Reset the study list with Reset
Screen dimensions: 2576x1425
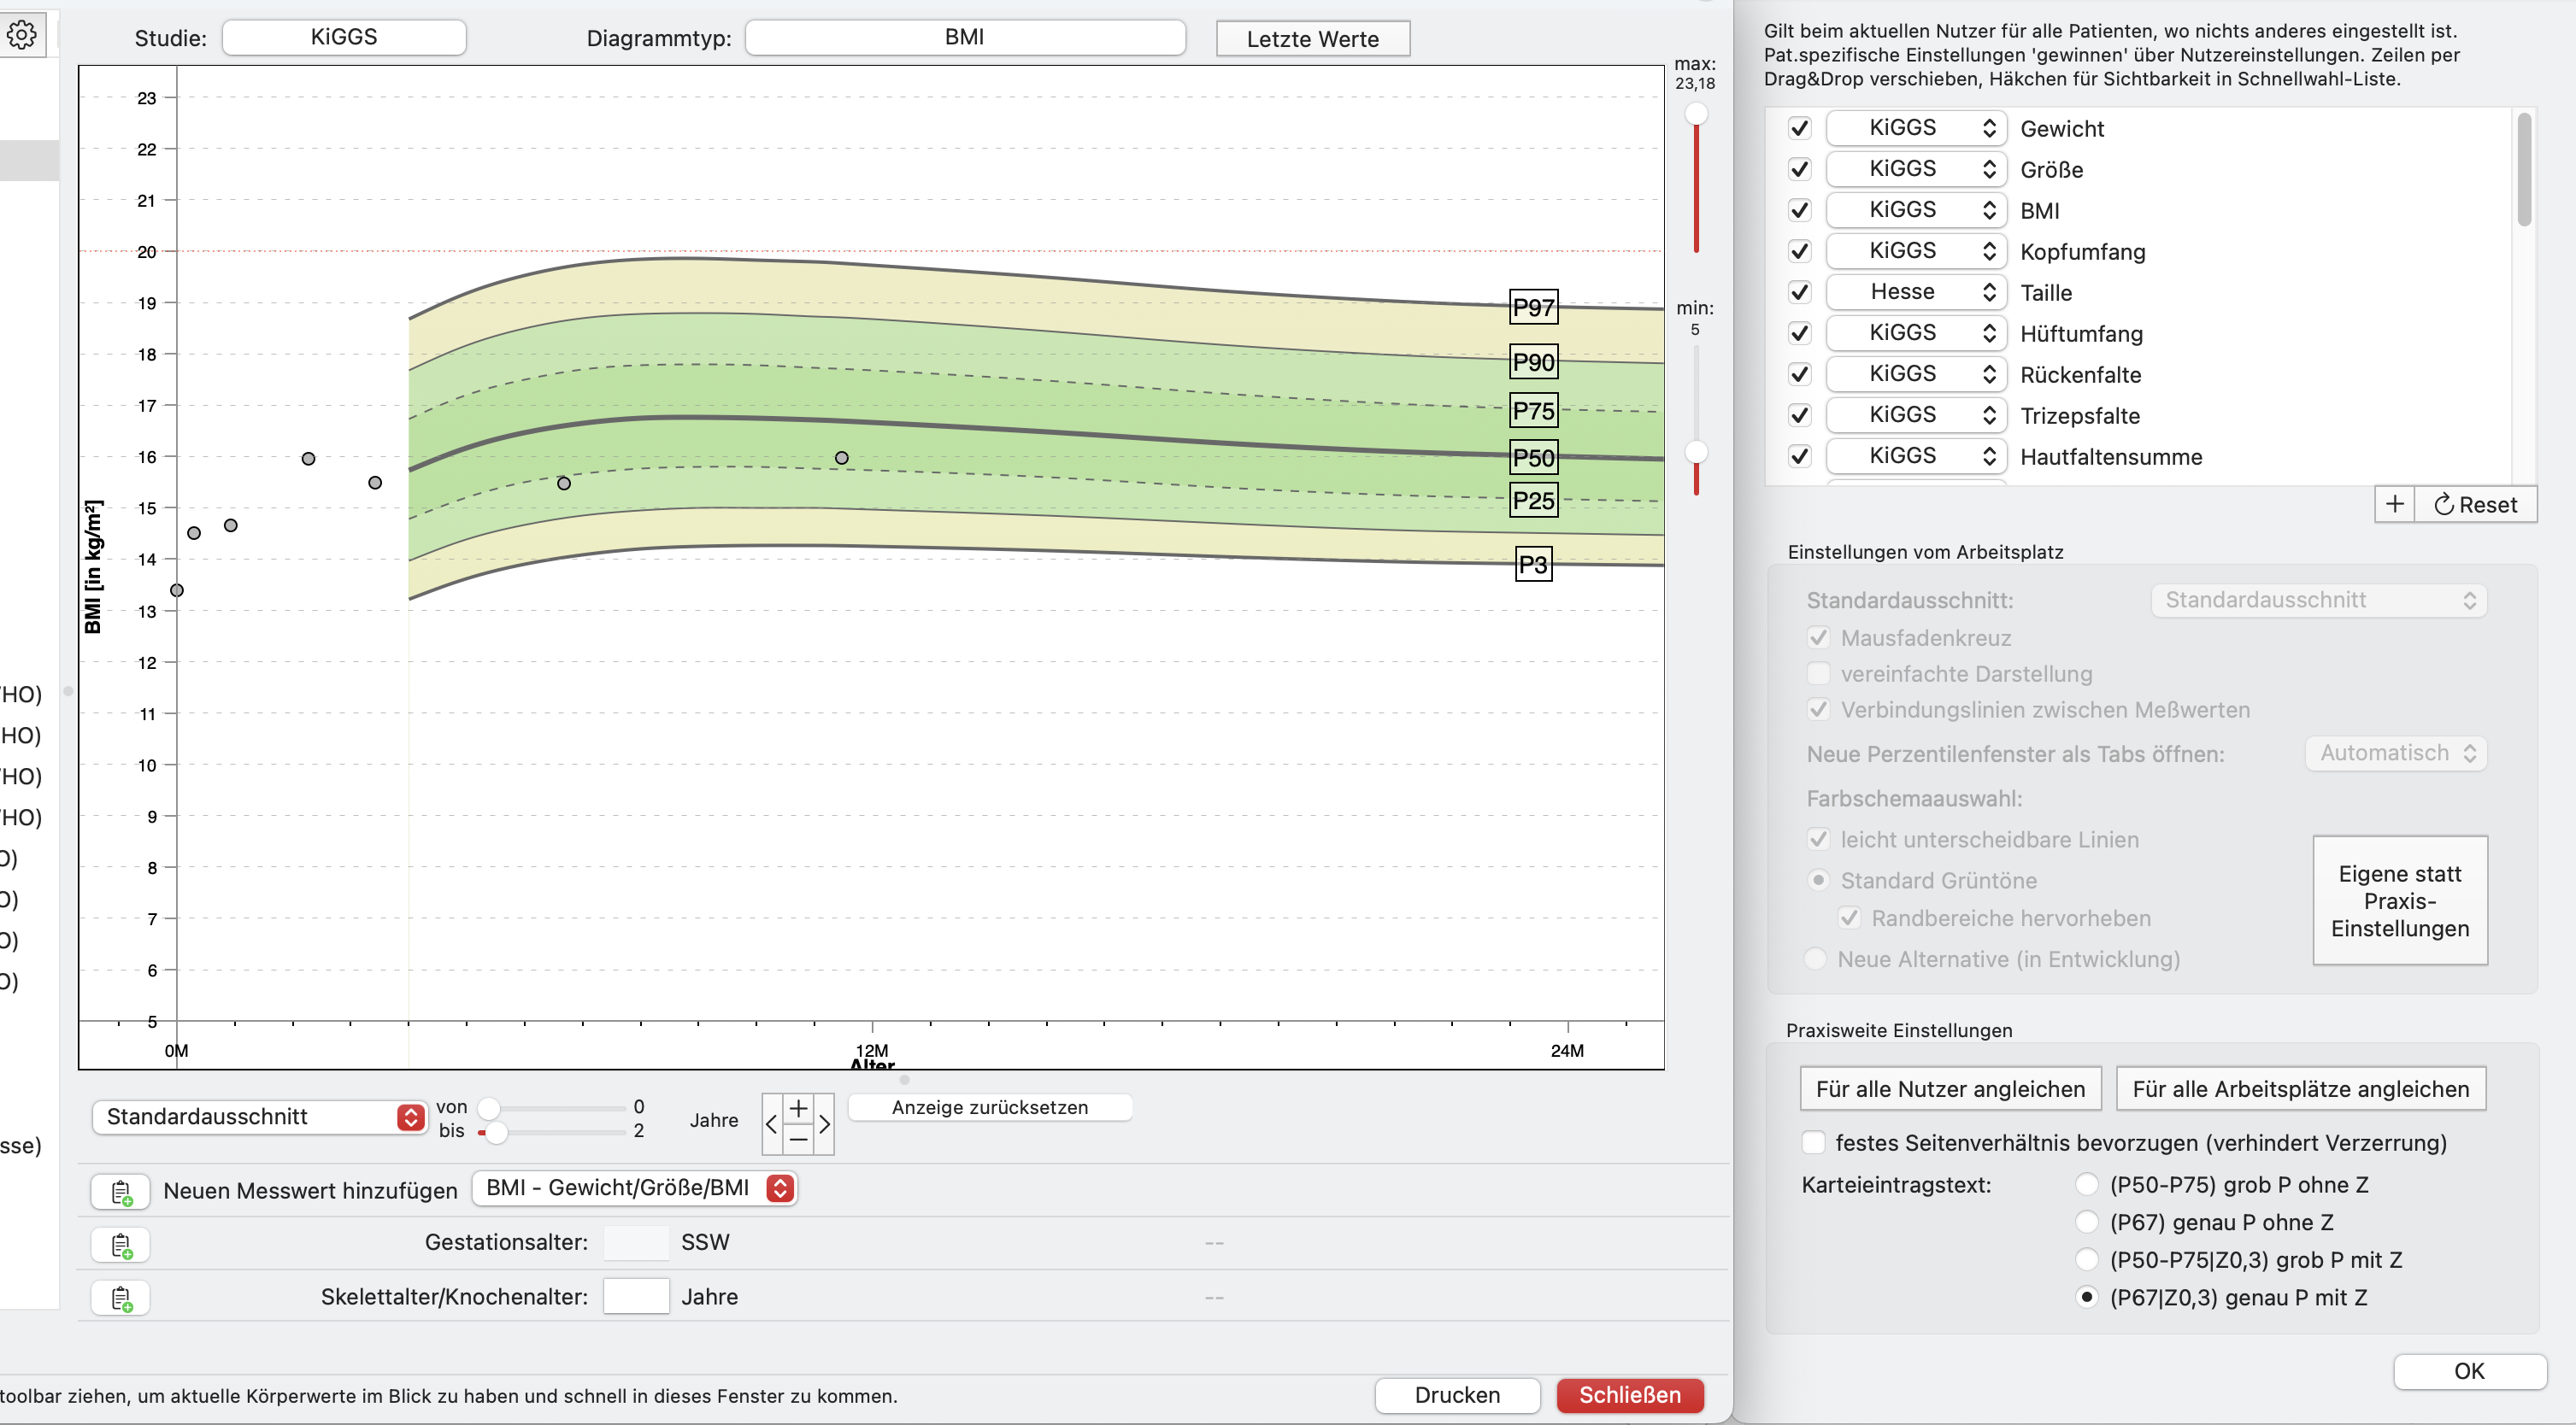coord(2476,505)
